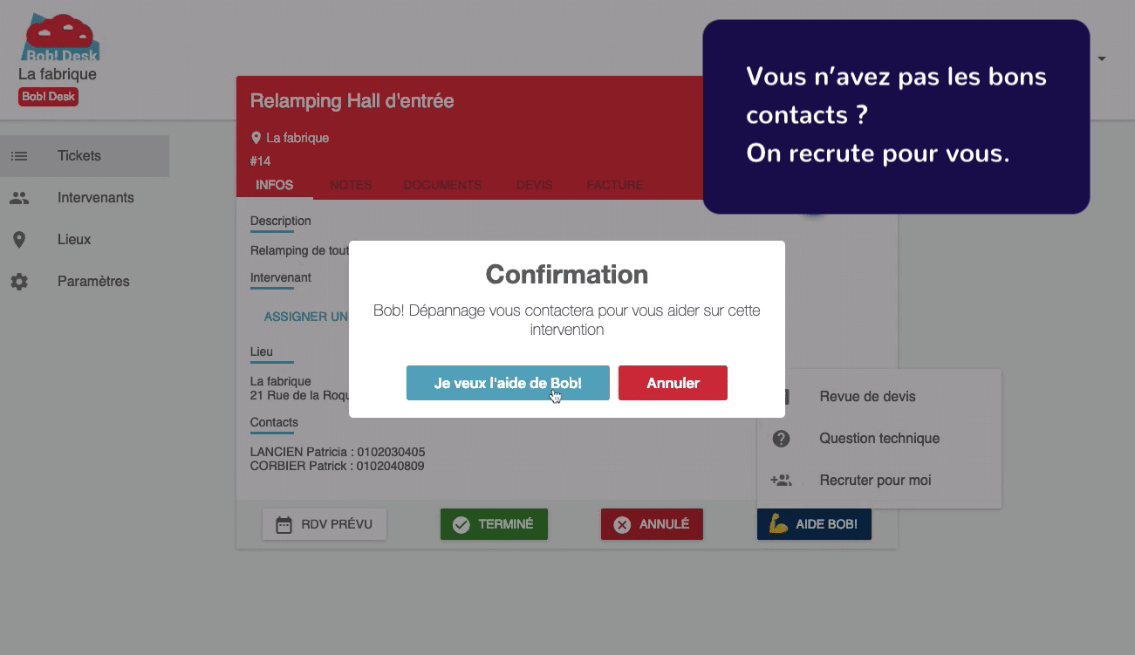Open Paramètres gear icon
Viewport: 1135px width, 655px height.
(x=19, y=282)
